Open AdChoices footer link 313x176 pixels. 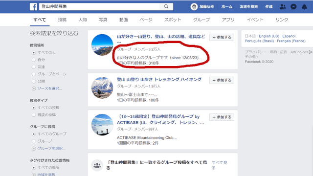pyautogui.click(x=301, y=52)
